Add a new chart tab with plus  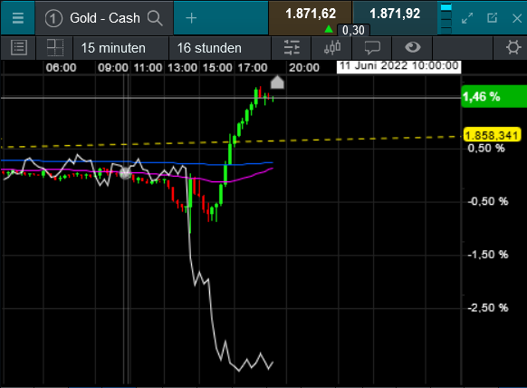(191, 18)
